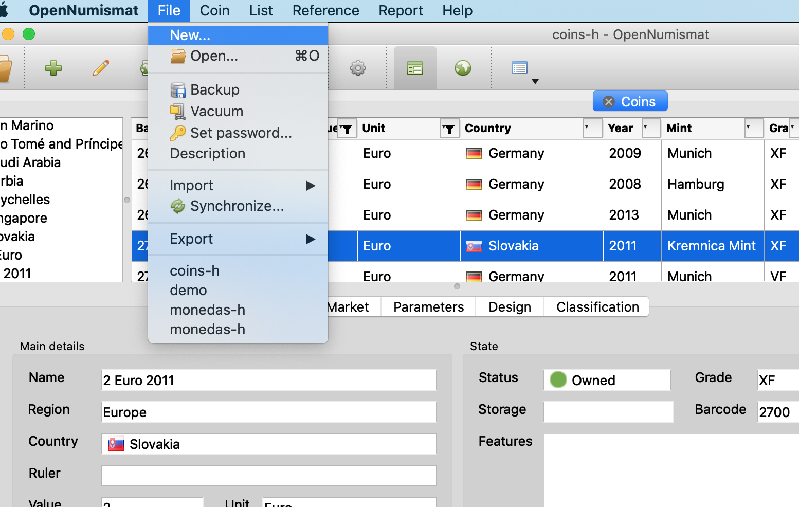This screenshot has width=799, height=507.
Task: Open the Reference menu
Action: [326, 11]
